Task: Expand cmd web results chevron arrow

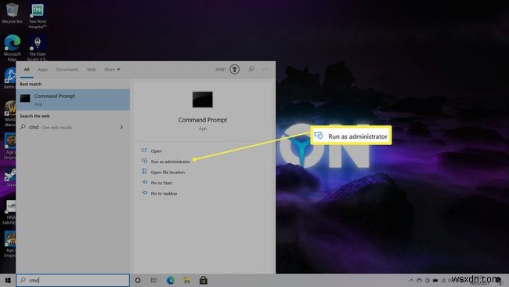Action: tap(121, 127)
